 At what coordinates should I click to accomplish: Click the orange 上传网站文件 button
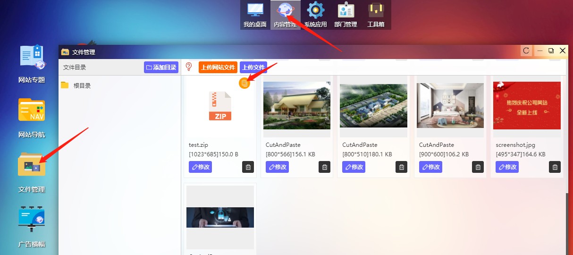coord(218,68)
